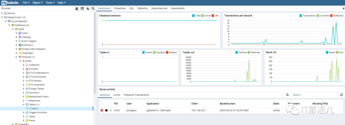345x125 pixels.
Task: Open the Locks tab in Server activity
Action: (x=117, y=95)
